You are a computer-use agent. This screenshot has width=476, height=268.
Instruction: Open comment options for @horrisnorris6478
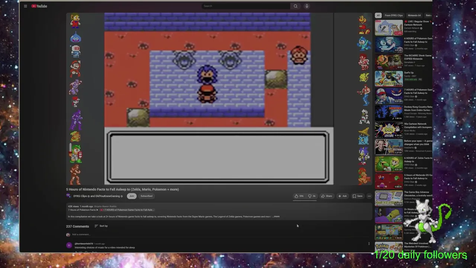click(x=369, y=244)
